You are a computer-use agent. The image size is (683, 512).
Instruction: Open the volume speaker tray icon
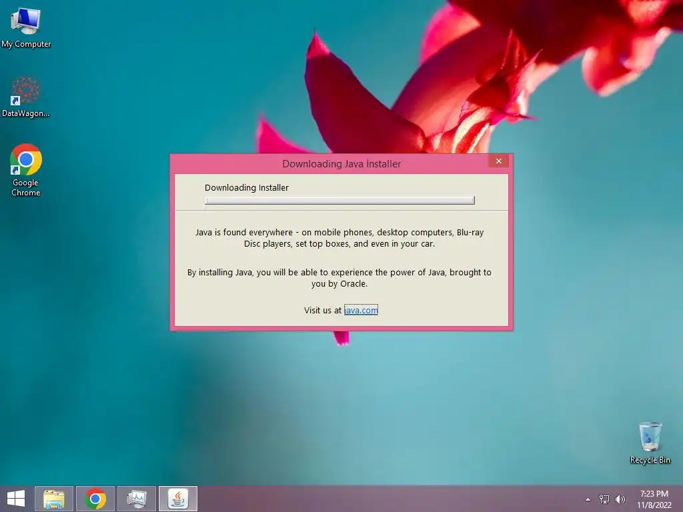pos(620,499)
